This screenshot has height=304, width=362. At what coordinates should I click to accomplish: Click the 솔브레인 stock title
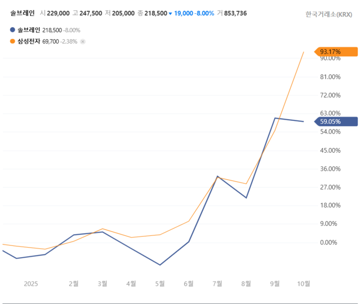[x=22, y=13]
